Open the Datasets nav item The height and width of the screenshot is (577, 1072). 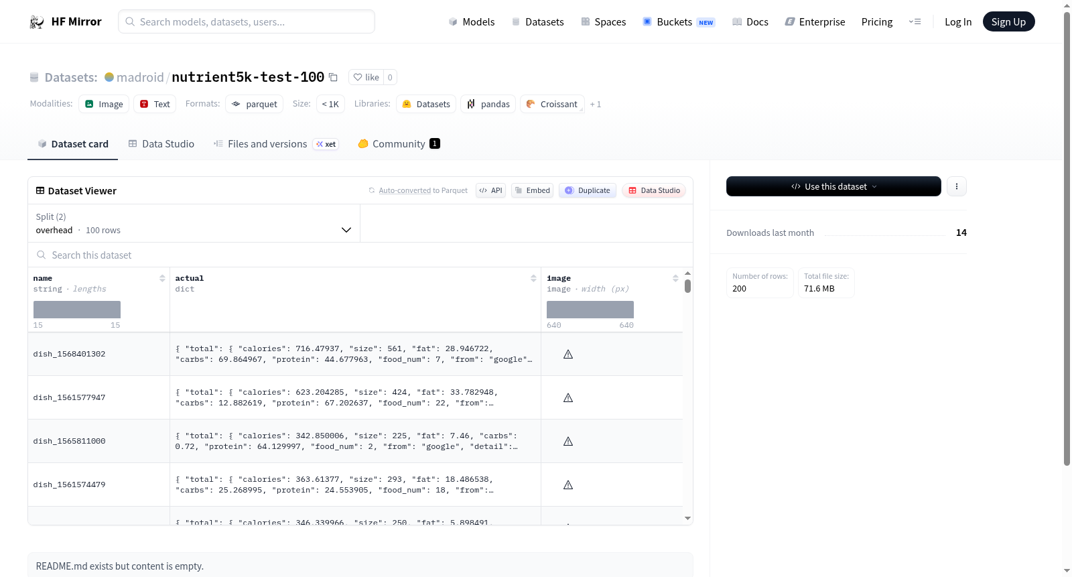(x=537, y=22)
